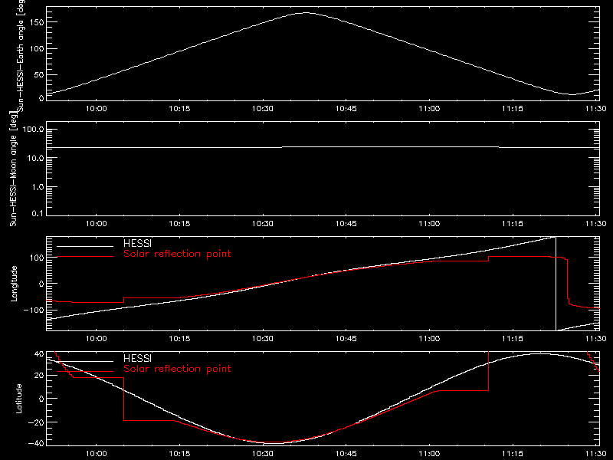This screenshot has height=460, width=613.
Task: Click the '10:00' tick label under the top plot
Action: (x=97, y=109)
